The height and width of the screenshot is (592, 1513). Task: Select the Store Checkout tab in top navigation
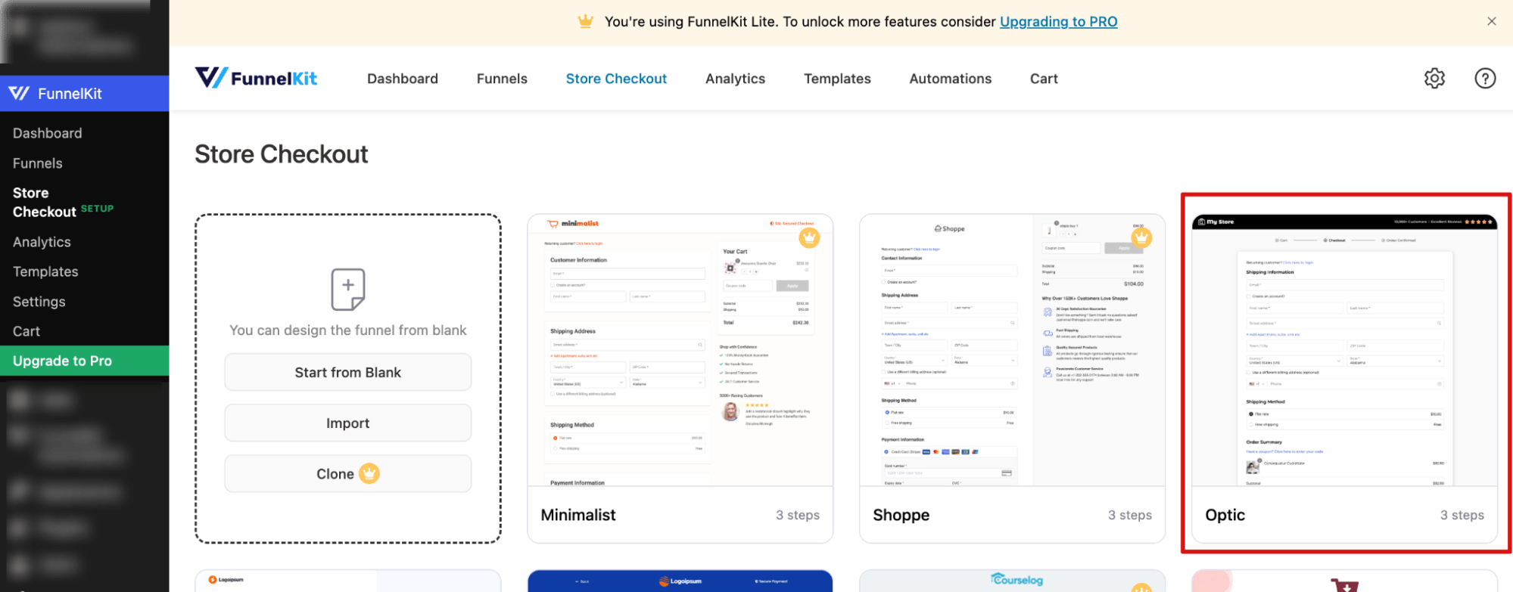[616, 79]
